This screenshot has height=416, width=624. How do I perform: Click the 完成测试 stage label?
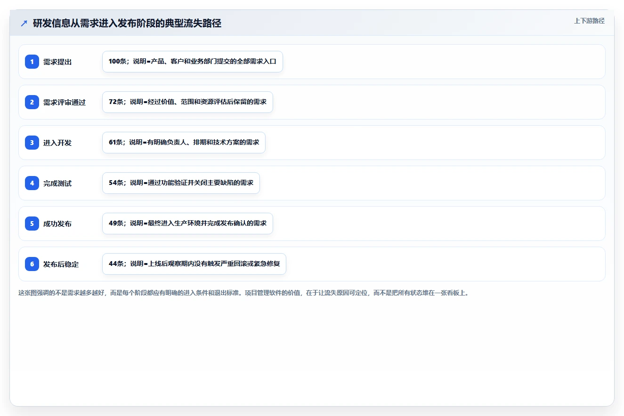pos(57,183)
